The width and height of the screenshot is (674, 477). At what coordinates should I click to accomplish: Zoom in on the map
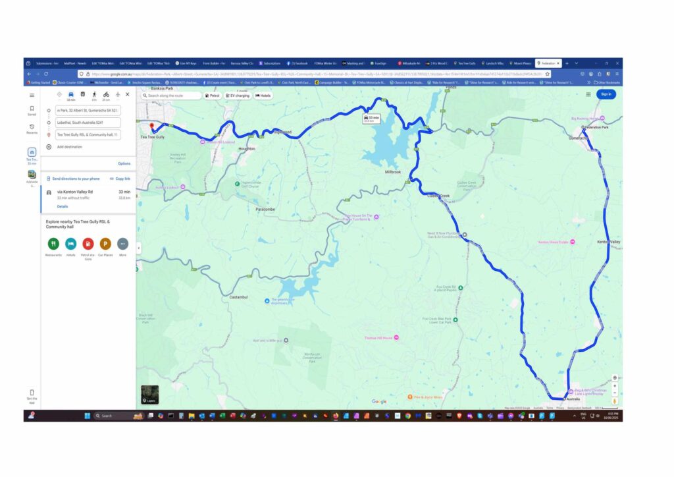(x=615, y=386)
